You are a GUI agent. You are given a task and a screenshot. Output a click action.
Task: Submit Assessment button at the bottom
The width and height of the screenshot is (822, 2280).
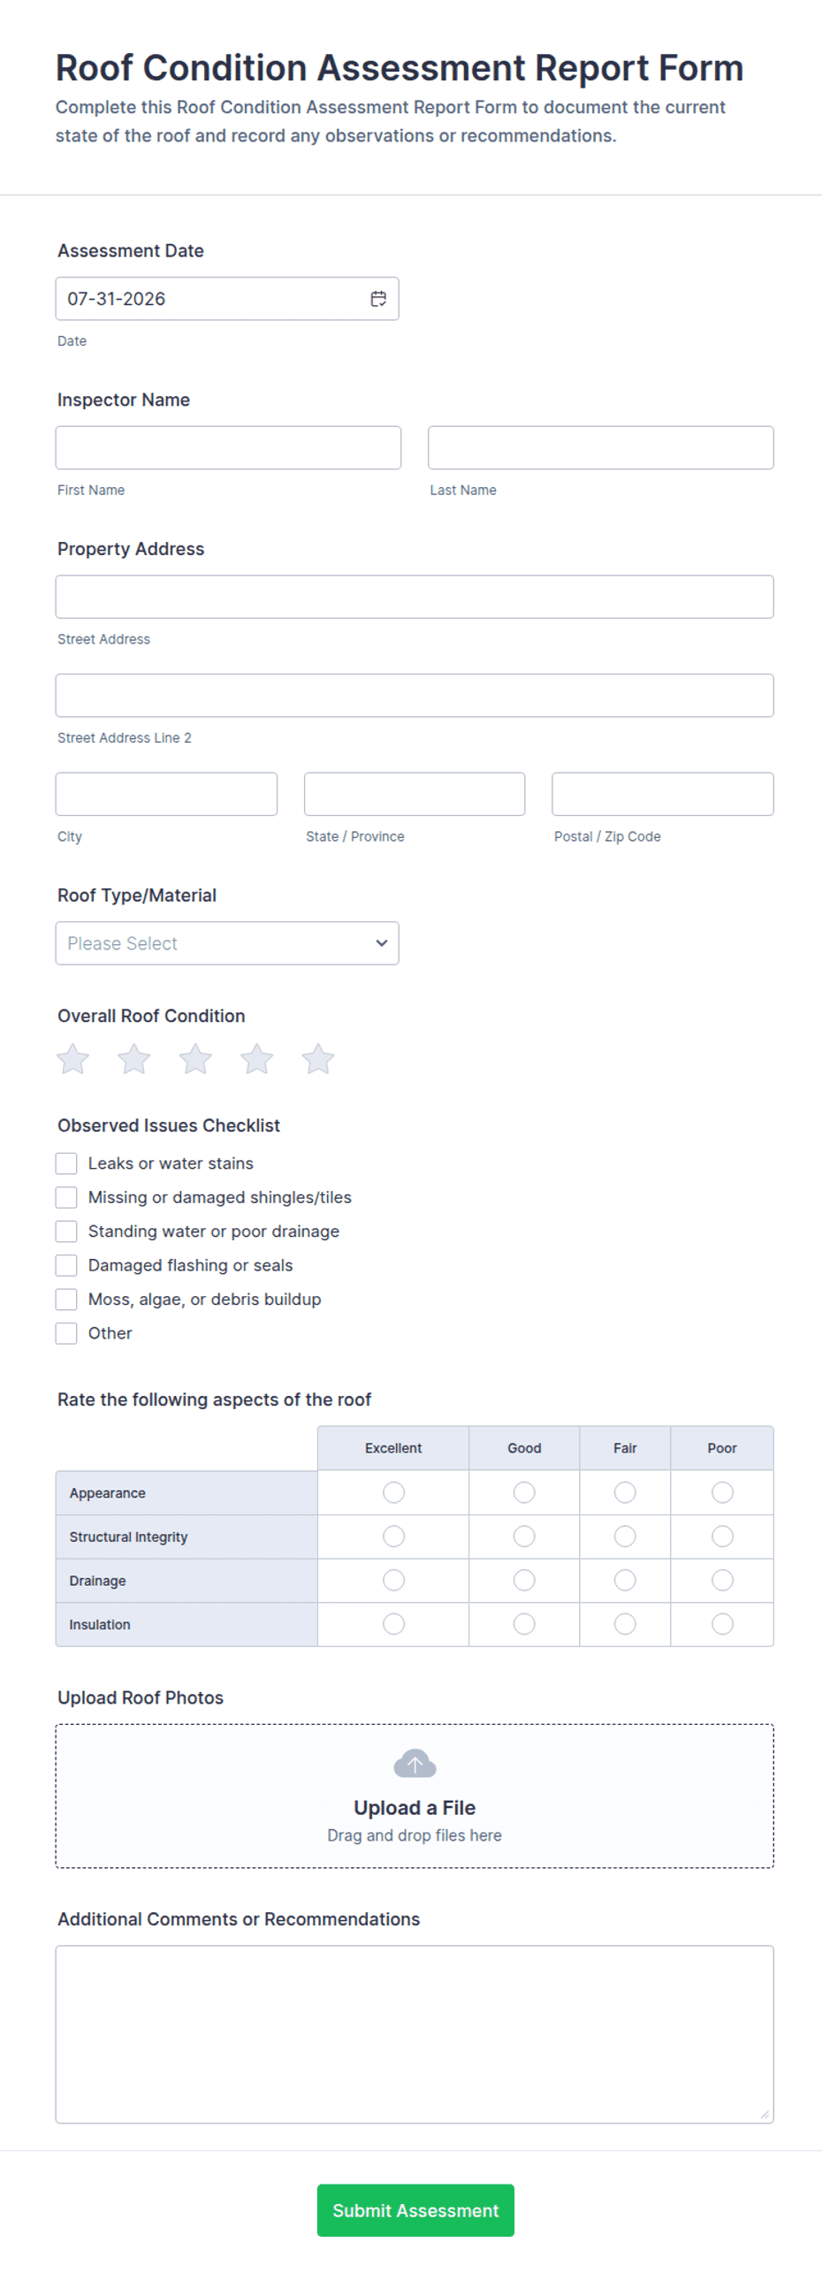pos(415,2209)
